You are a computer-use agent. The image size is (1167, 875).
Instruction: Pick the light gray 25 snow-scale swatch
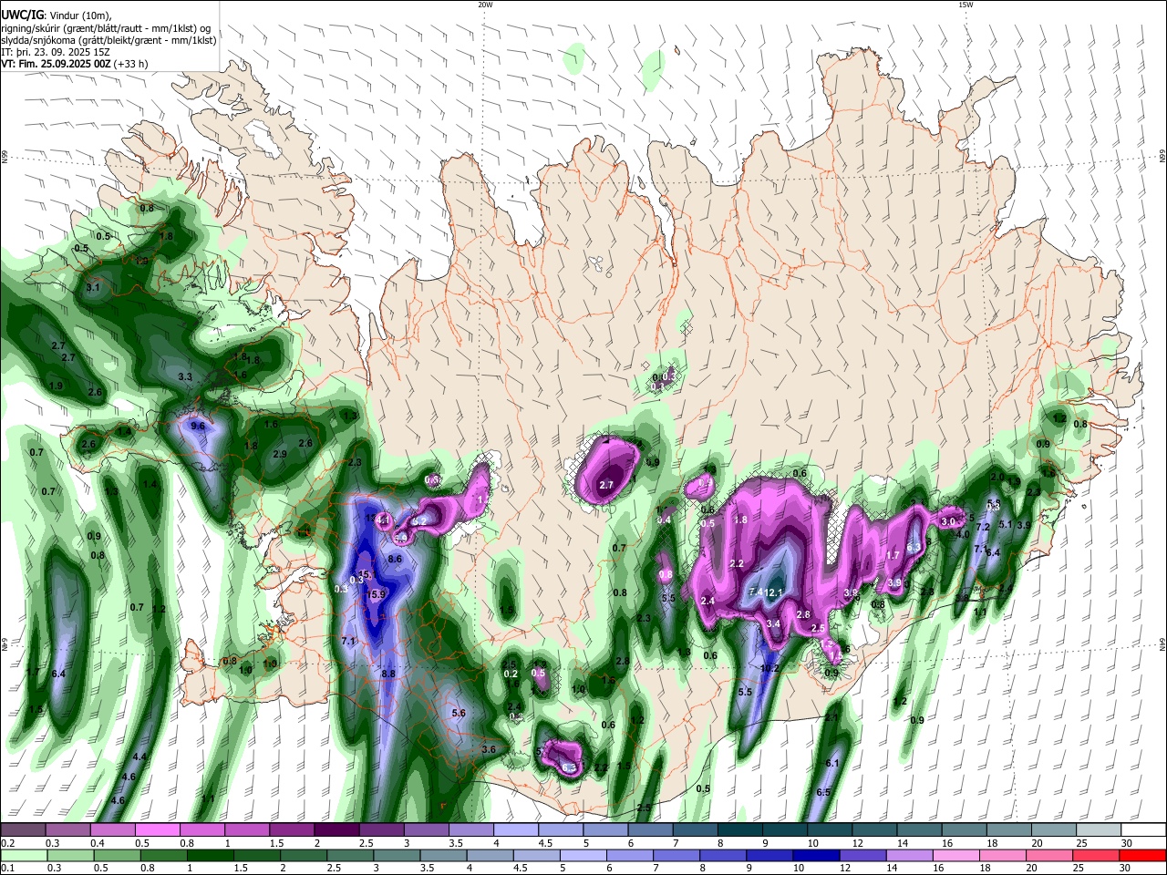[x=1099, y=829]
